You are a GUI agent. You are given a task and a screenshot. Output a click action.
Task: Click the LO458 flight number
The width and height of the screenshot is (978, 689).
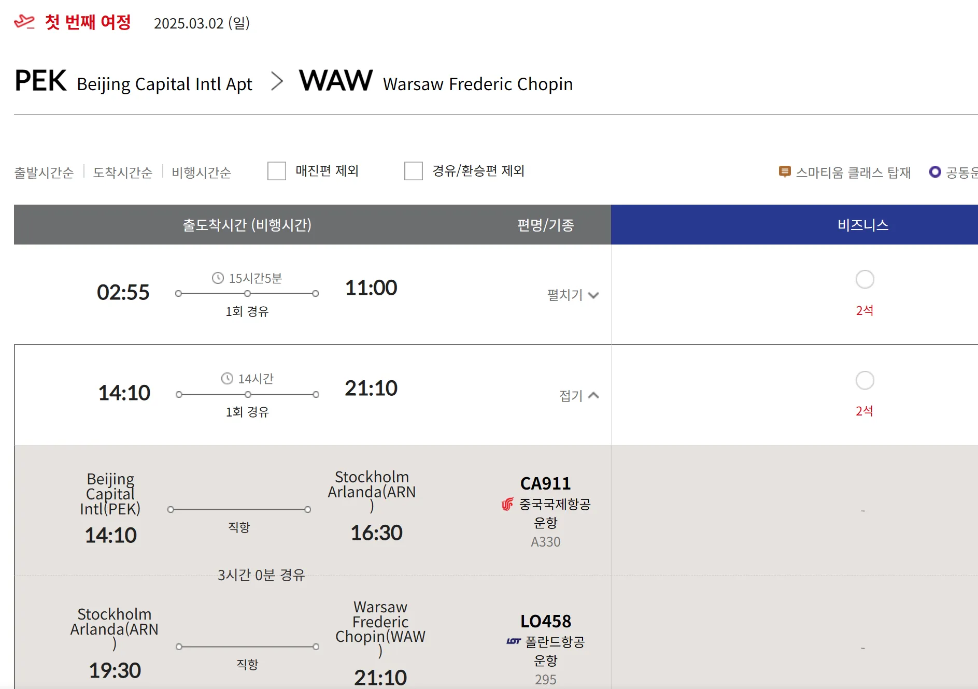coord(545,621)
